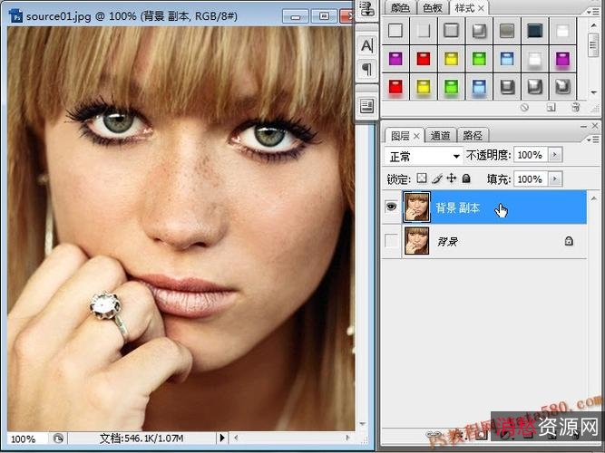
Task: Switch to the 色板 tab
Action: click(x=432, y=8)
